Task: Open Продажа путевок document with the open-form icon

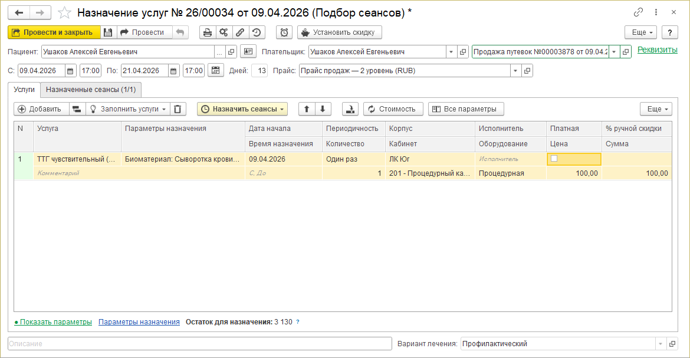Action: [625, 52]
